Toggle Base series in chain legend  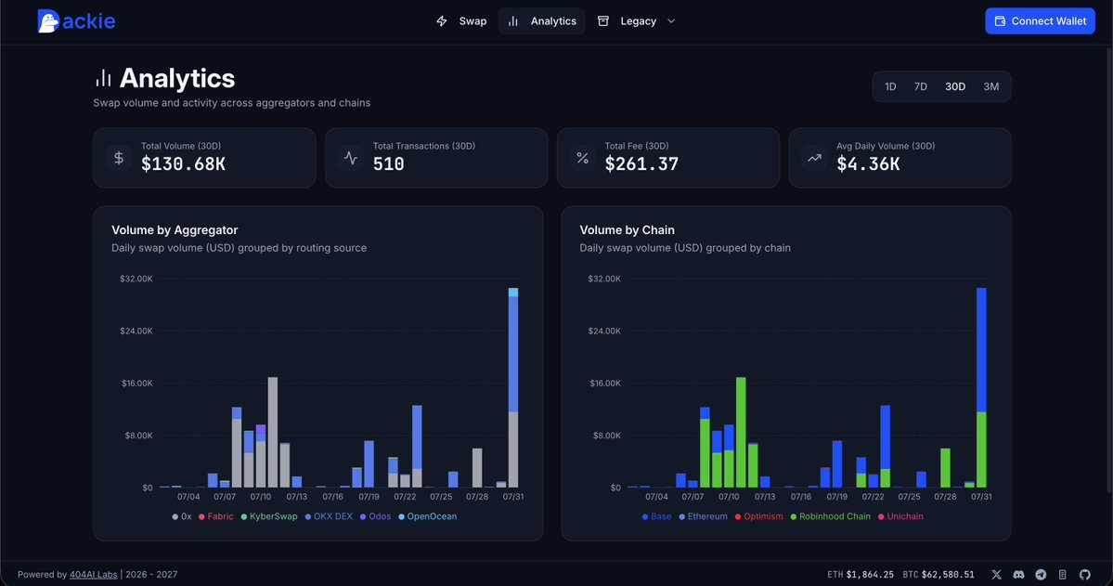656,516
